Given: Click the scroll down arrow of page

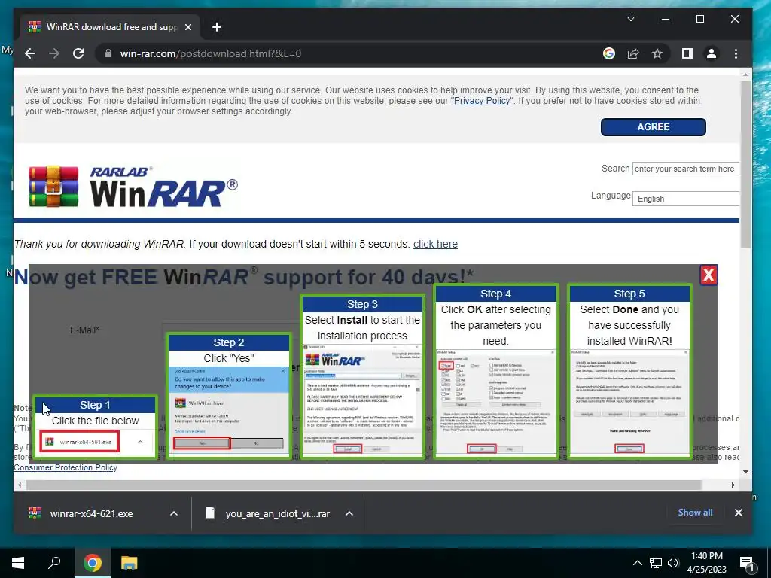Looking at the screenshot, I should point(745,472).
